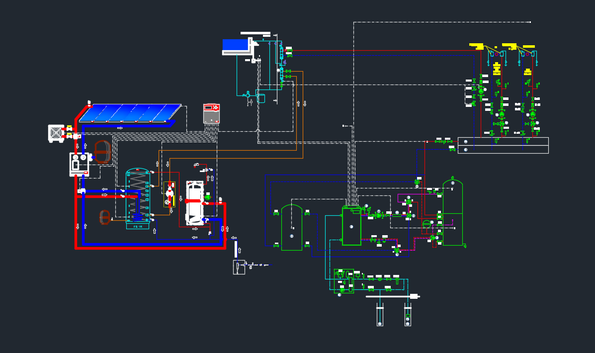Select the green pump beside white cylinder
Viewport: 595px width, 353px height.
(207, 198)
